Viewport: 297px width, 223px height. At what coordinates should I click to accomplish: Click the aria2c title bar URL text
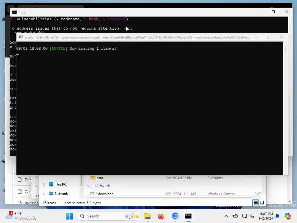[137, 37]
